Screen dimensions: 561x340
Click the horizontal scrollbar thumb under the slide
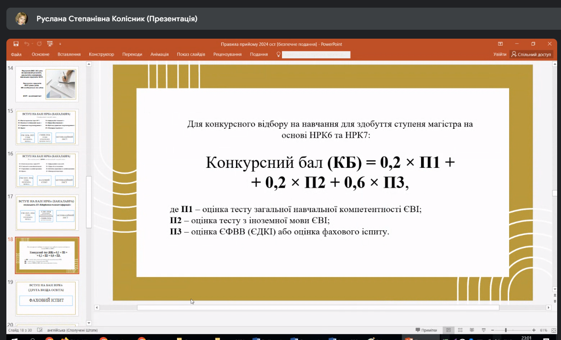(318, 307)
